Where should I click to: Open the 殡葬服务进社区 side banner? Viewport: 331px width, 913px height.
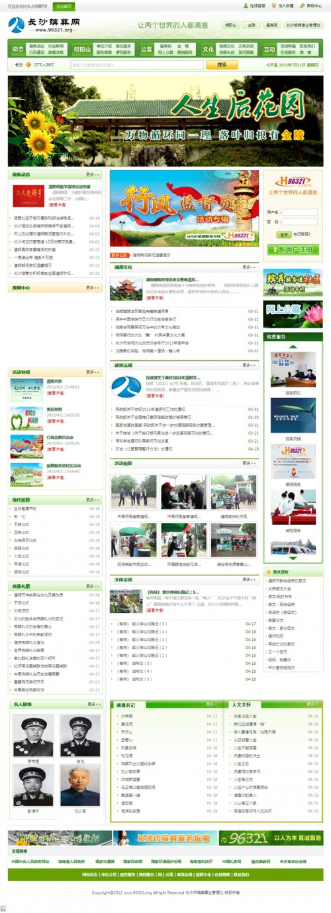tap(293, 282)
